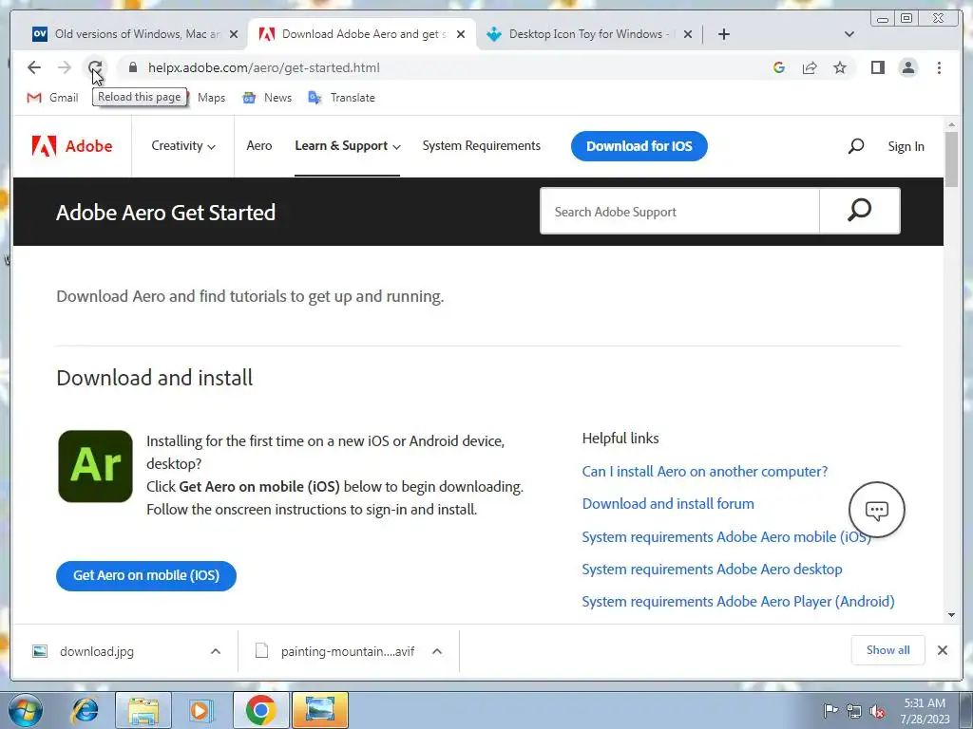Click Get Aero on mobile (iOS) button
Image resolution: width=973 pixels, height=729 pixels.
point(145,576)
